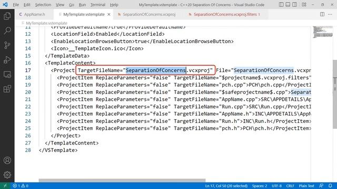Open the View menu
337x189 pixels.
coord(60,5)
